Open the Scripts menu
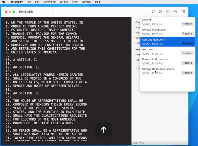 click(x=64, y=2)
